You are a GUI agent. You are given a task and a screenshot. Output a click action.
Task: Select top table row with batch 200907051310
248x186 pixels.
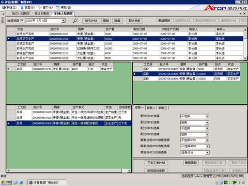point(125,49)
